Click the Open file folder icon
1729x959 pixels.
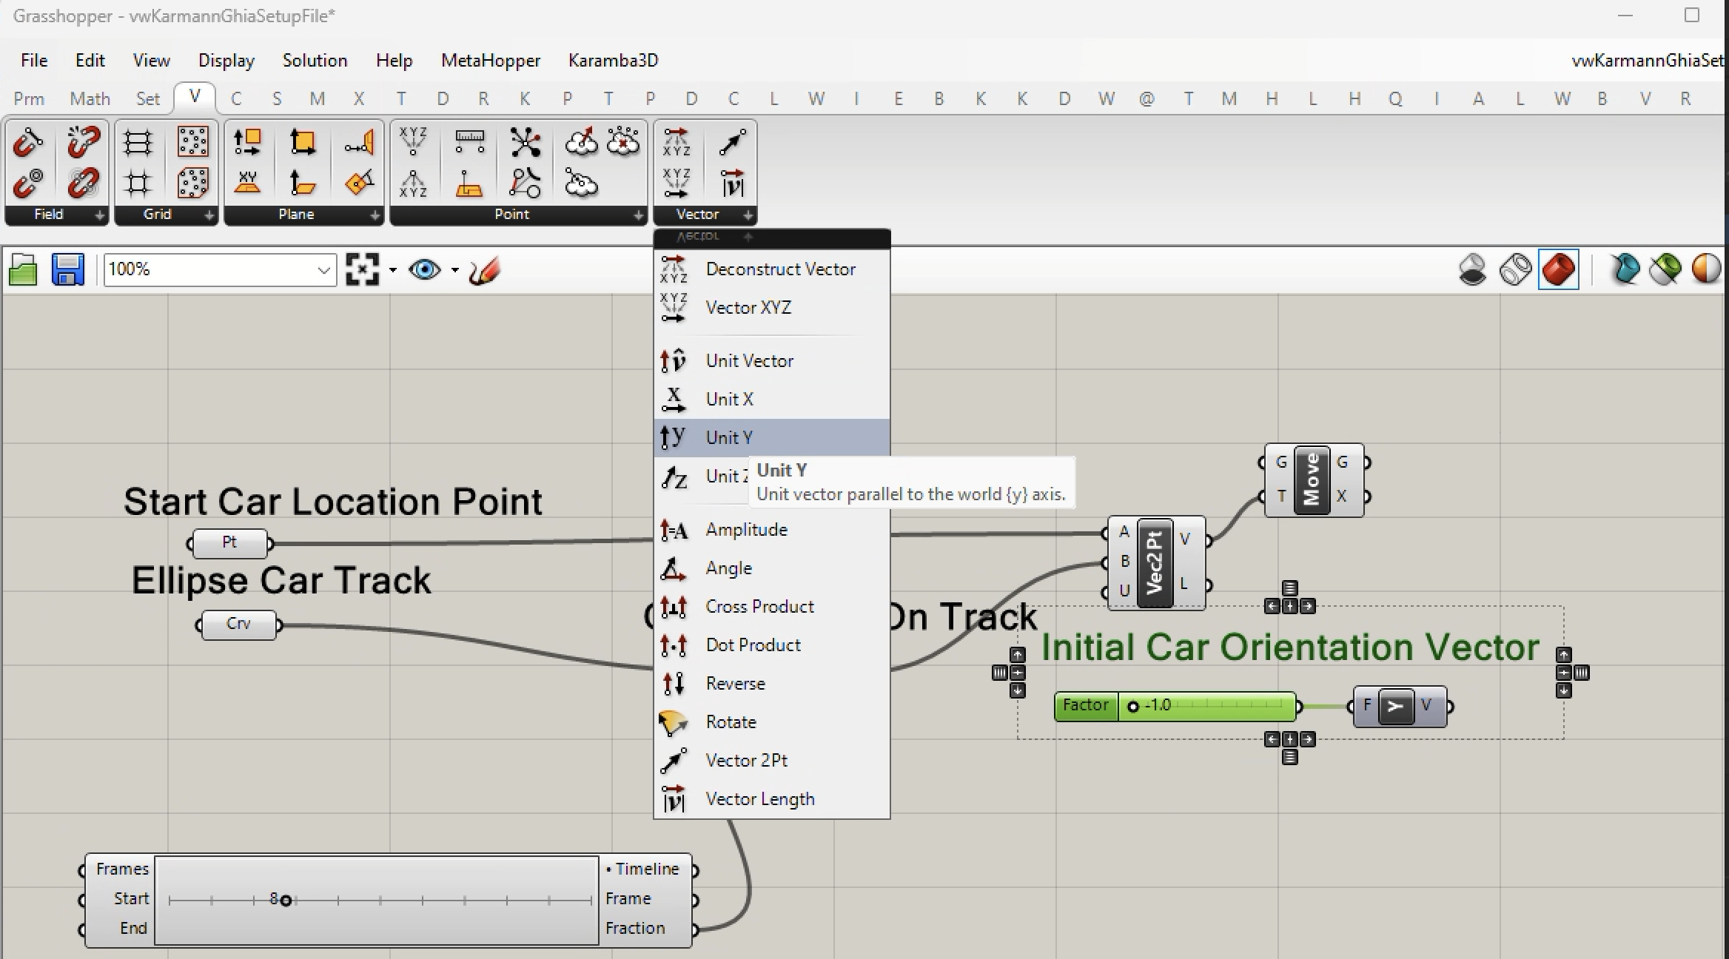[x=23, y=269]
